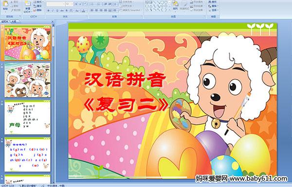The height and width of the screenshot is (187, 292).
Task: Switch to the Outline (大纲) pane tab
Action: coord(14,21)
